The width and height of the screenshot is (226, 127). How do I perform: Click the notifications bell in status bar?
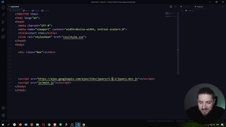click(x=223, y=121)
